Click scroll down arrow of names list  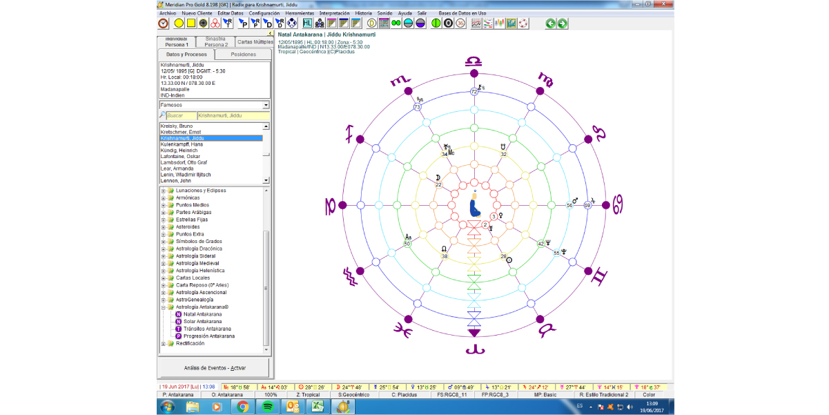[x=266, y=180]
